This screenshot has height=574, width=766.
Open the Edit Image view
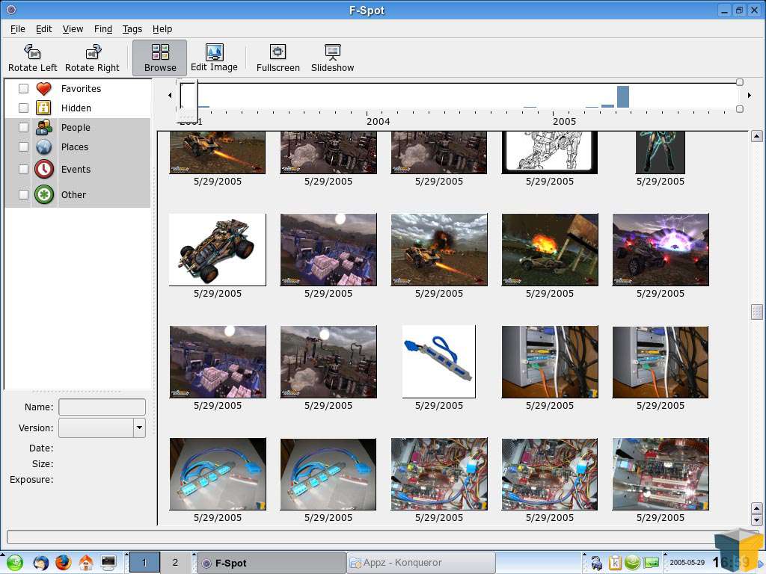click(x=214, y=58)
